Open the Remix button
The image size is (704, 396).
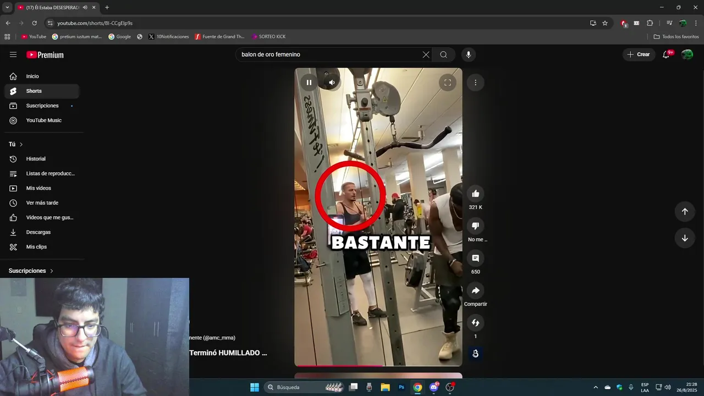point(476,323)
